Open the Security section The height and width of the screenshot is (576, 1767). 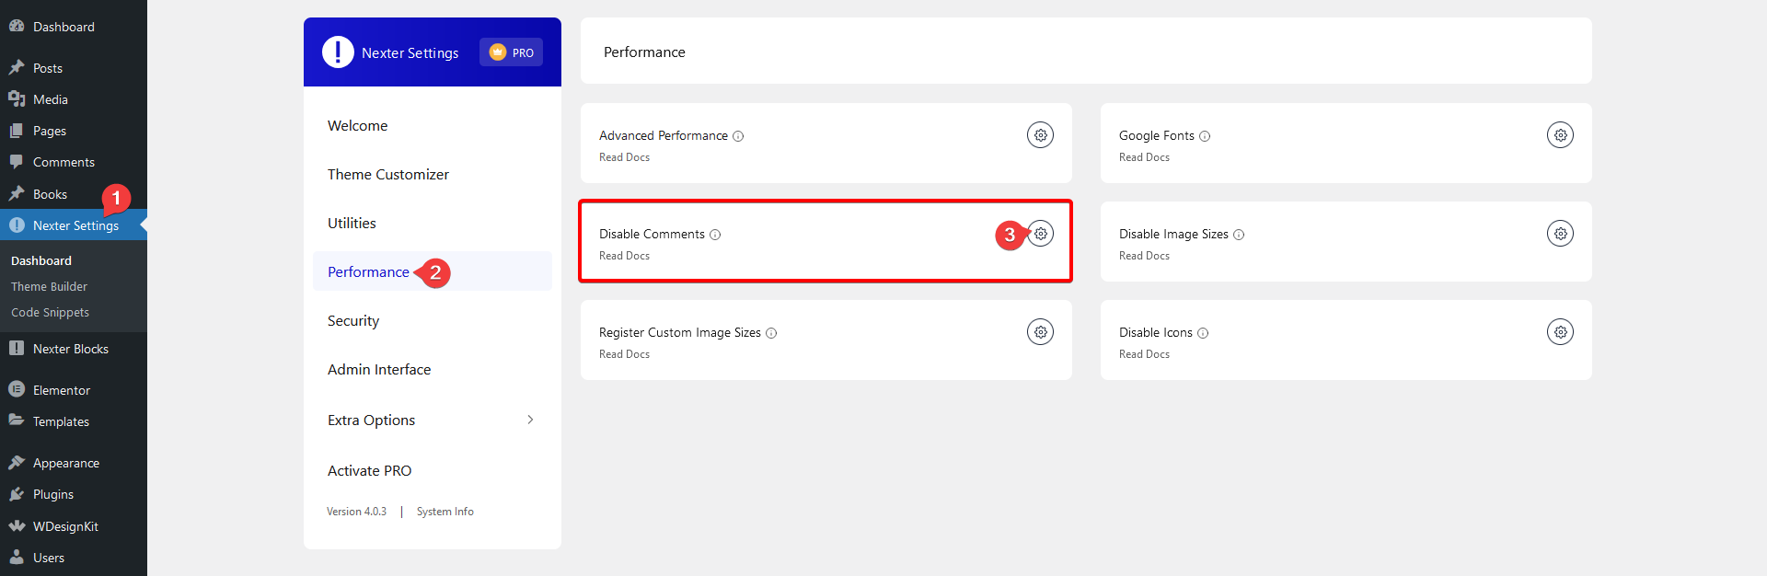[x=353, y=320]
